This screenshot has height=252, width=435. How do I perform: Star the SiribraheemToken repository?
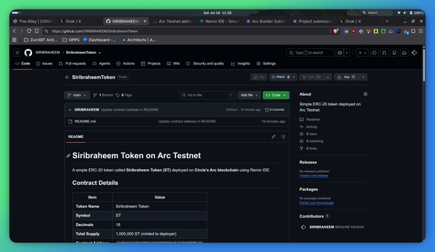coord(346,77)
